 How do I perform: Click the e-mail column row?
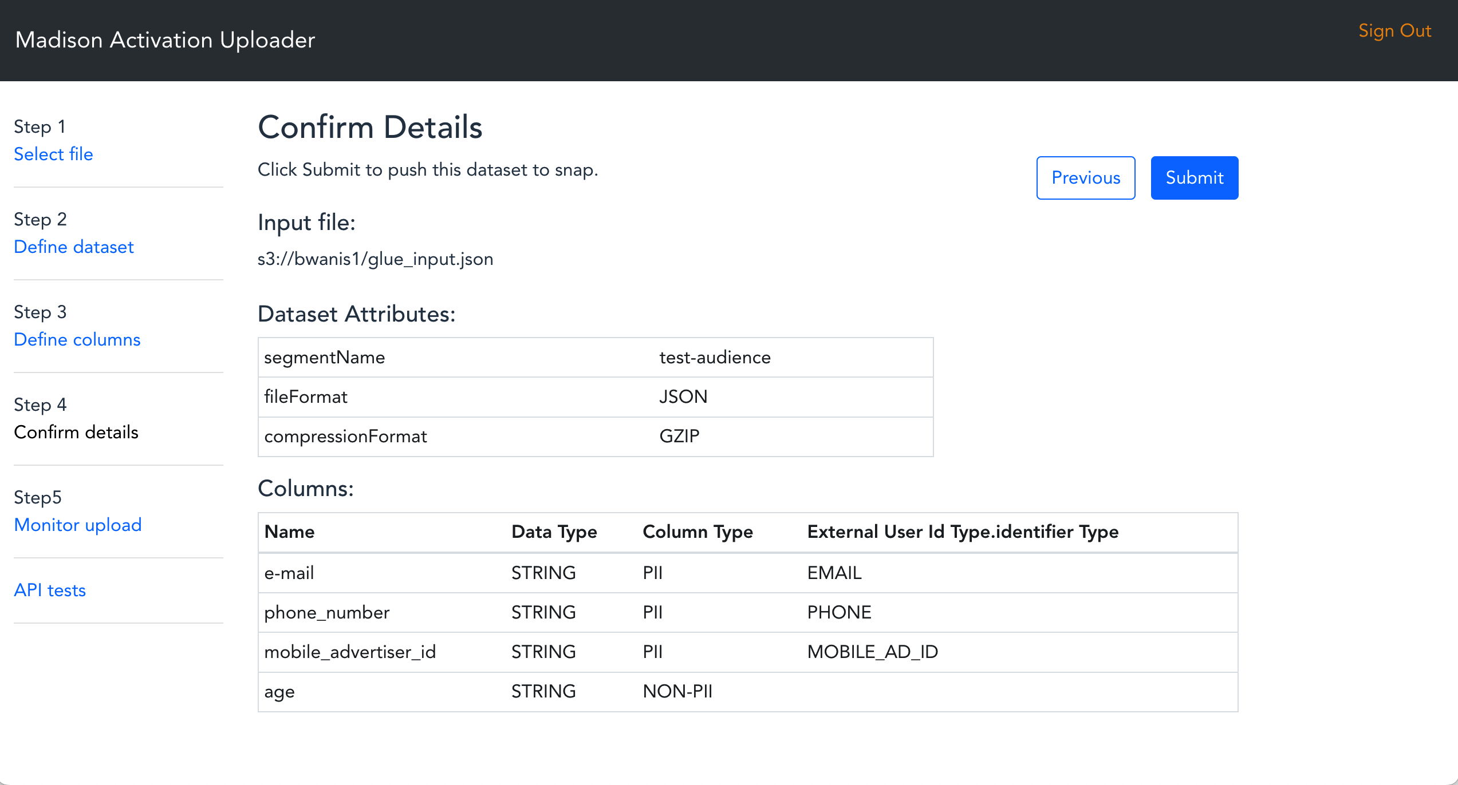click(747, 573)
